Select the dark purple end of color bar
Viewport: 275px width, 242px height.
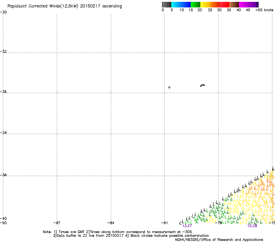click(x=257, y=4)
